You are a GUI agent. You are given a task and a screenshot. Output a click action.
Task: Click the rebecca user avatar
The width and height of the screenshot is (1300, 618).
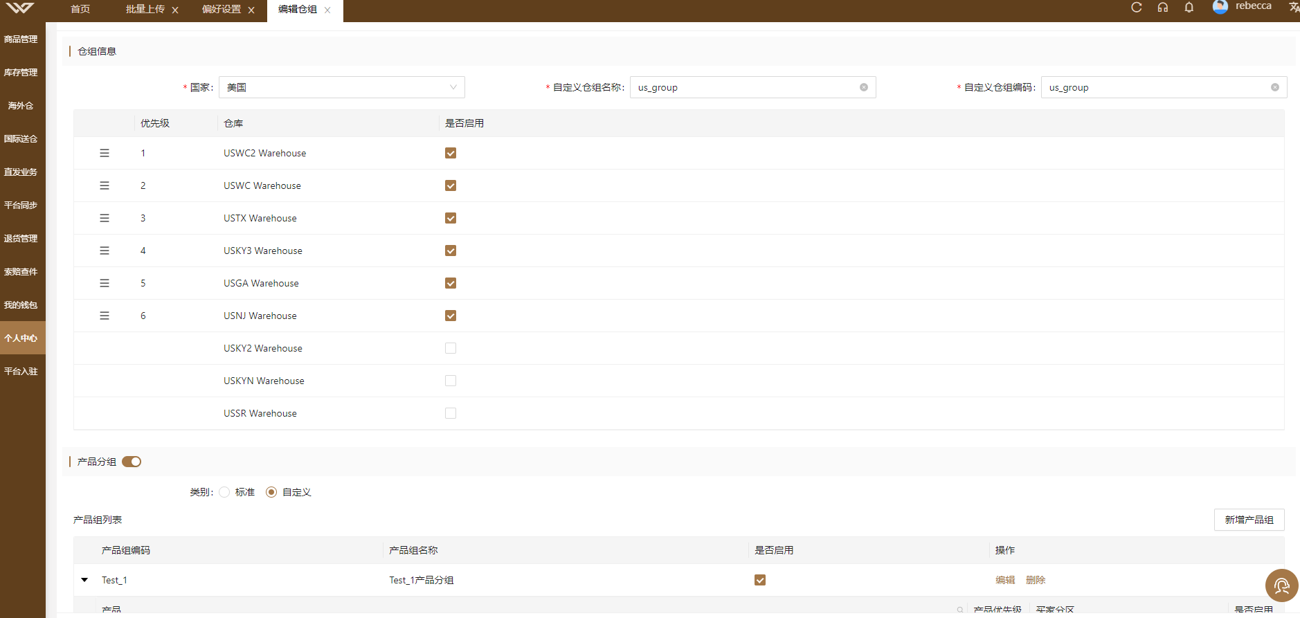pos(1220,6)
